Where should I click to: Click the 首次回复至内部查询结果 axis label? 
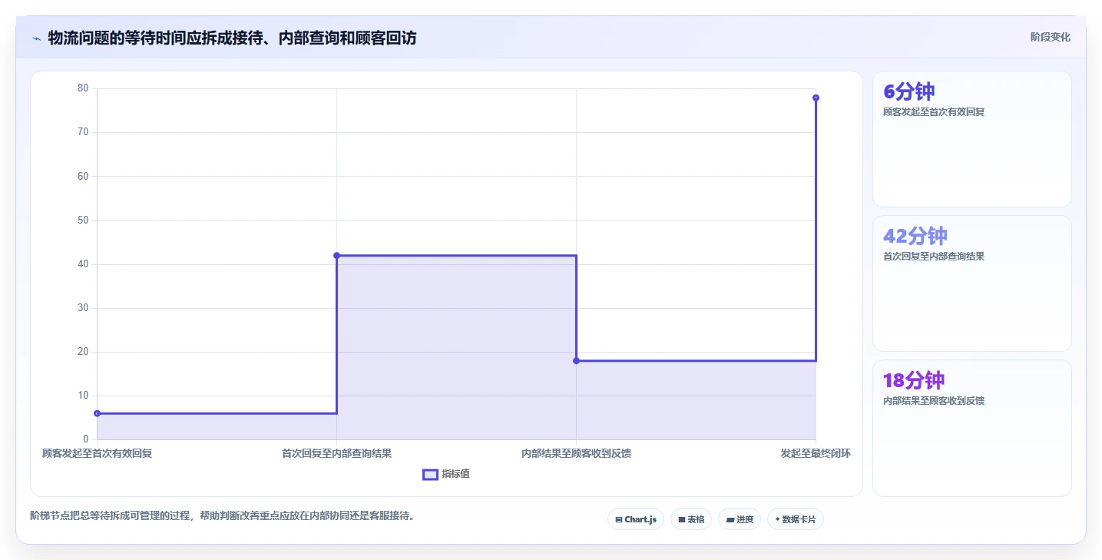(336, 453)
